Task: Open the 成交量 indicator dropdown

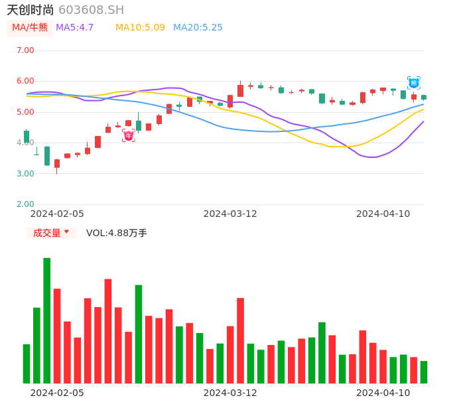Action: [x=51, y=233]
